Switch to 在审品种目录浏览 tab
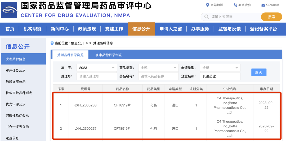 [109, 55]
